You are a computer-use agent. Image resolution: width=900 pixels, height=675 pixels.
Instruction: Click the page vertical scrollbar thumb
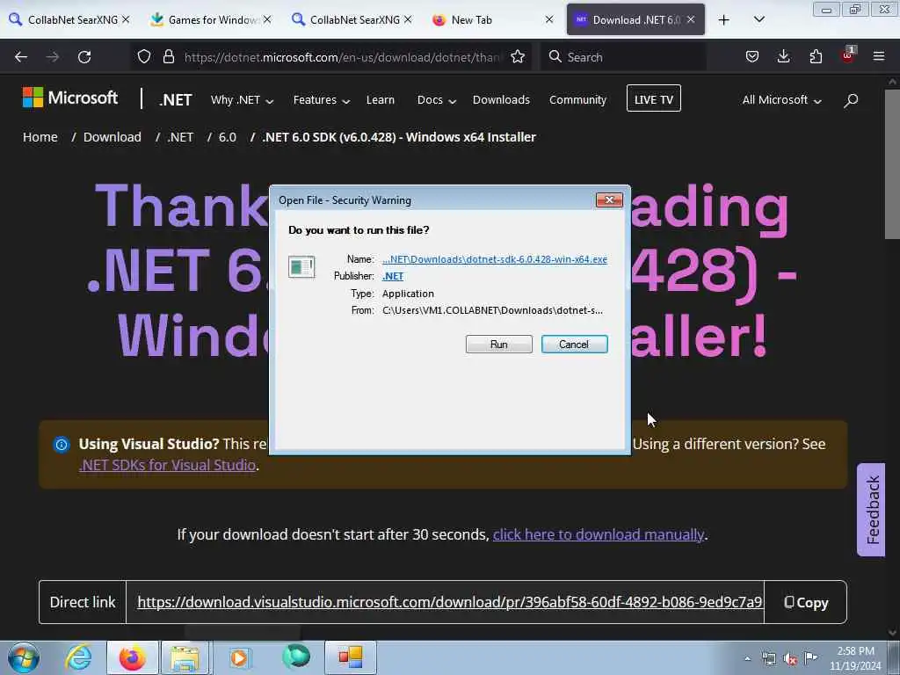[893, 163]
